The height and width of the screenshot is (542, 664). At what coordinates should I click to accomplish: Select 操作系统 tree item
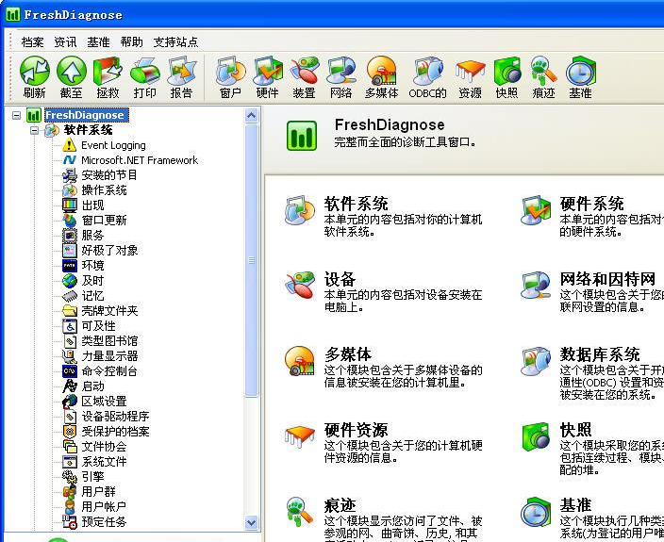(x=104, y=190)
